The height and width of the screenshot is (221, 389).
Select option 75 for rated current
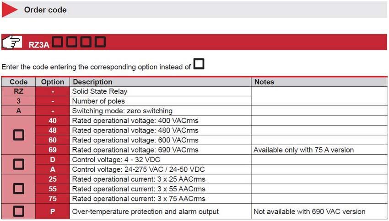click(53, 199)
